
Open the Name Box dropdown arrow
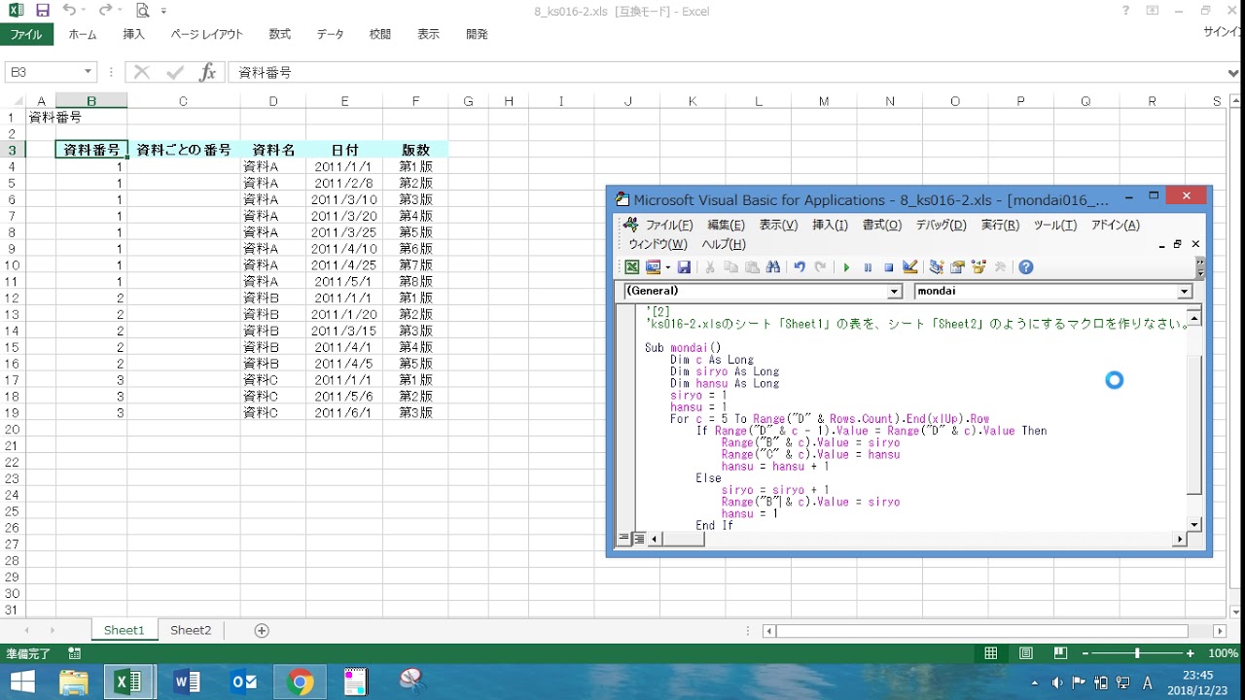click(88, 72)
